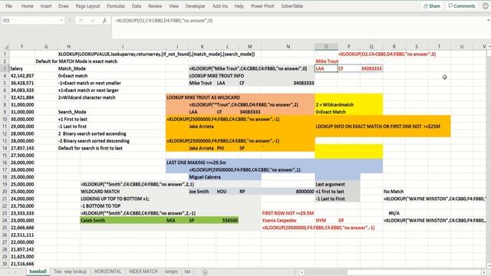The width and height of the screenshot is (491, 276).
Task: Open the Insert ribbon tab
Action: pyautogui.click(x=46, y=6)
